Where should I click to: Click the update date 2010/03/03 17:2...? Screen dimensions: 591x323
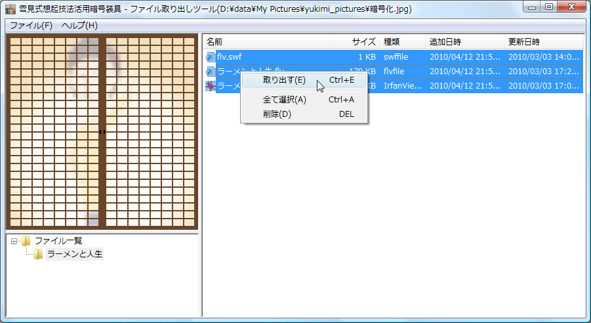click(544, 72)
